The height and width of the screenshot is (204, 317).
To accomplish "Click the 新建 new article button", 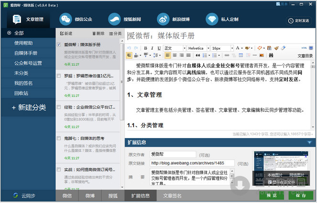I will point(66,33).
